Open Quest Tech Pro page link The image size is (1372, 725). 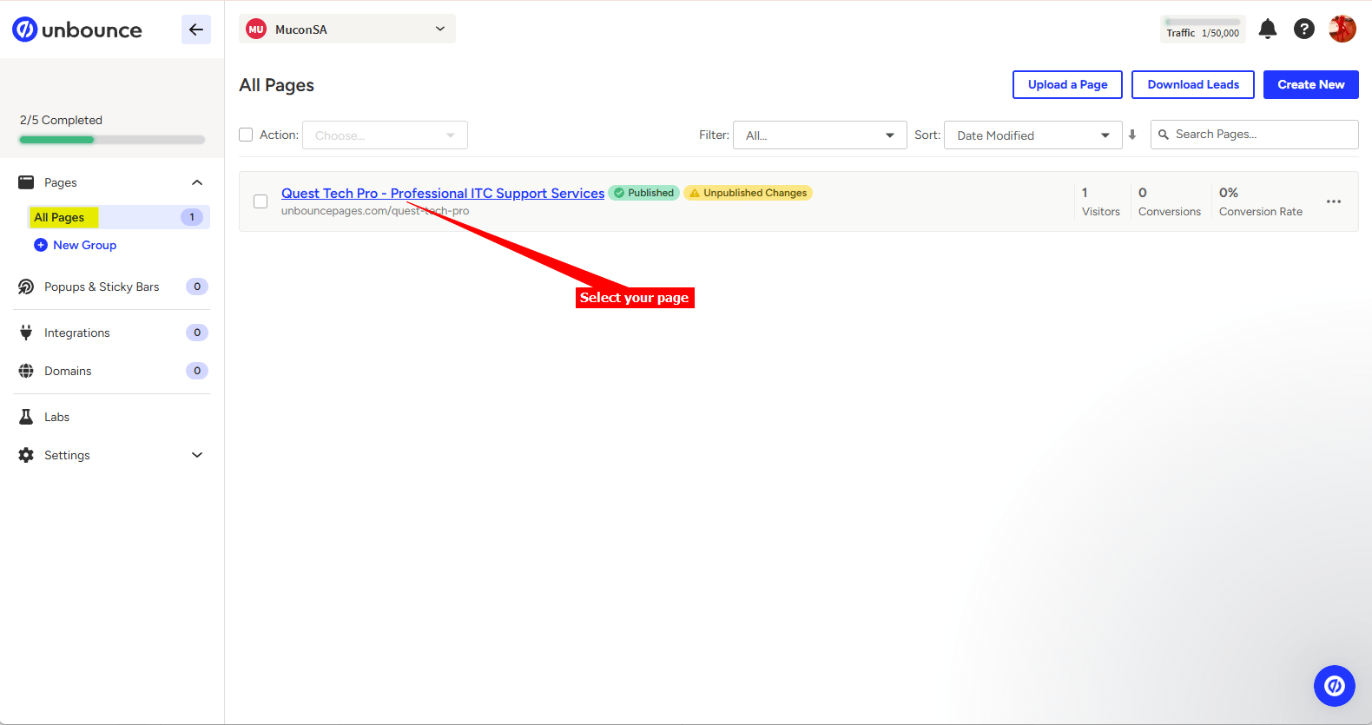coord(443,193)
